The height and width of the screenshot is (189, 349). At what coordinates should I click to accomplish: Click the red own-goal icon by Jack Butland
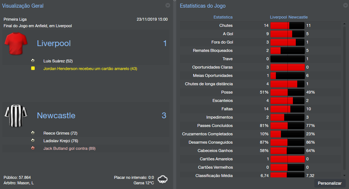tap(33, 148)
